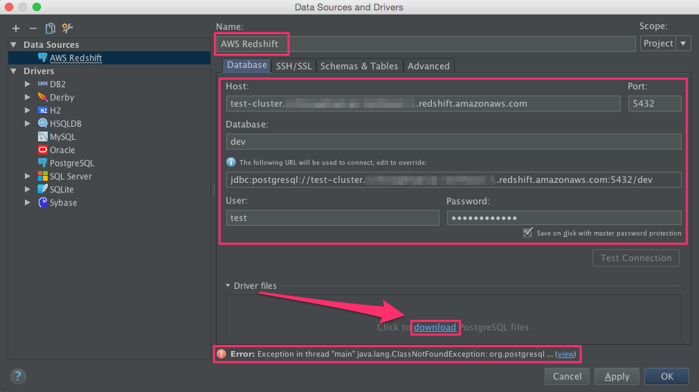
Task: Open the Advanced tab
Action: click(x=428, y=66)
